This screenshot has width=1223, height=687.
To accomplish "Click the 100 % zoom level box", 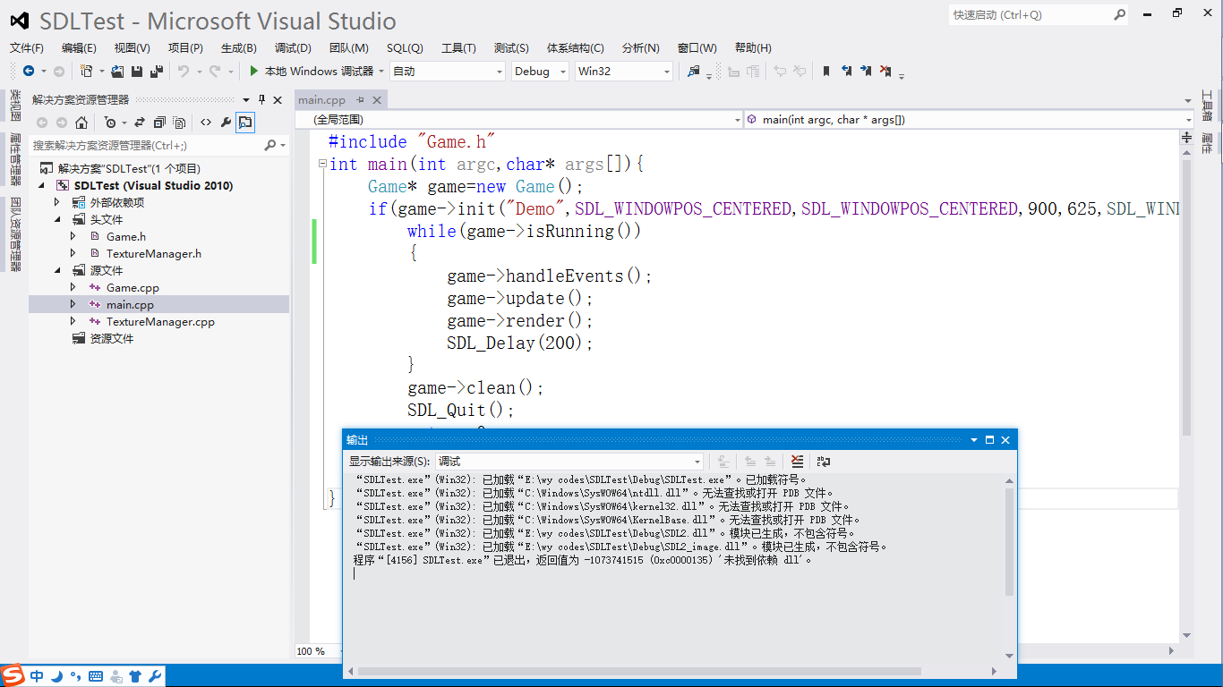I will tap(318, 651).
